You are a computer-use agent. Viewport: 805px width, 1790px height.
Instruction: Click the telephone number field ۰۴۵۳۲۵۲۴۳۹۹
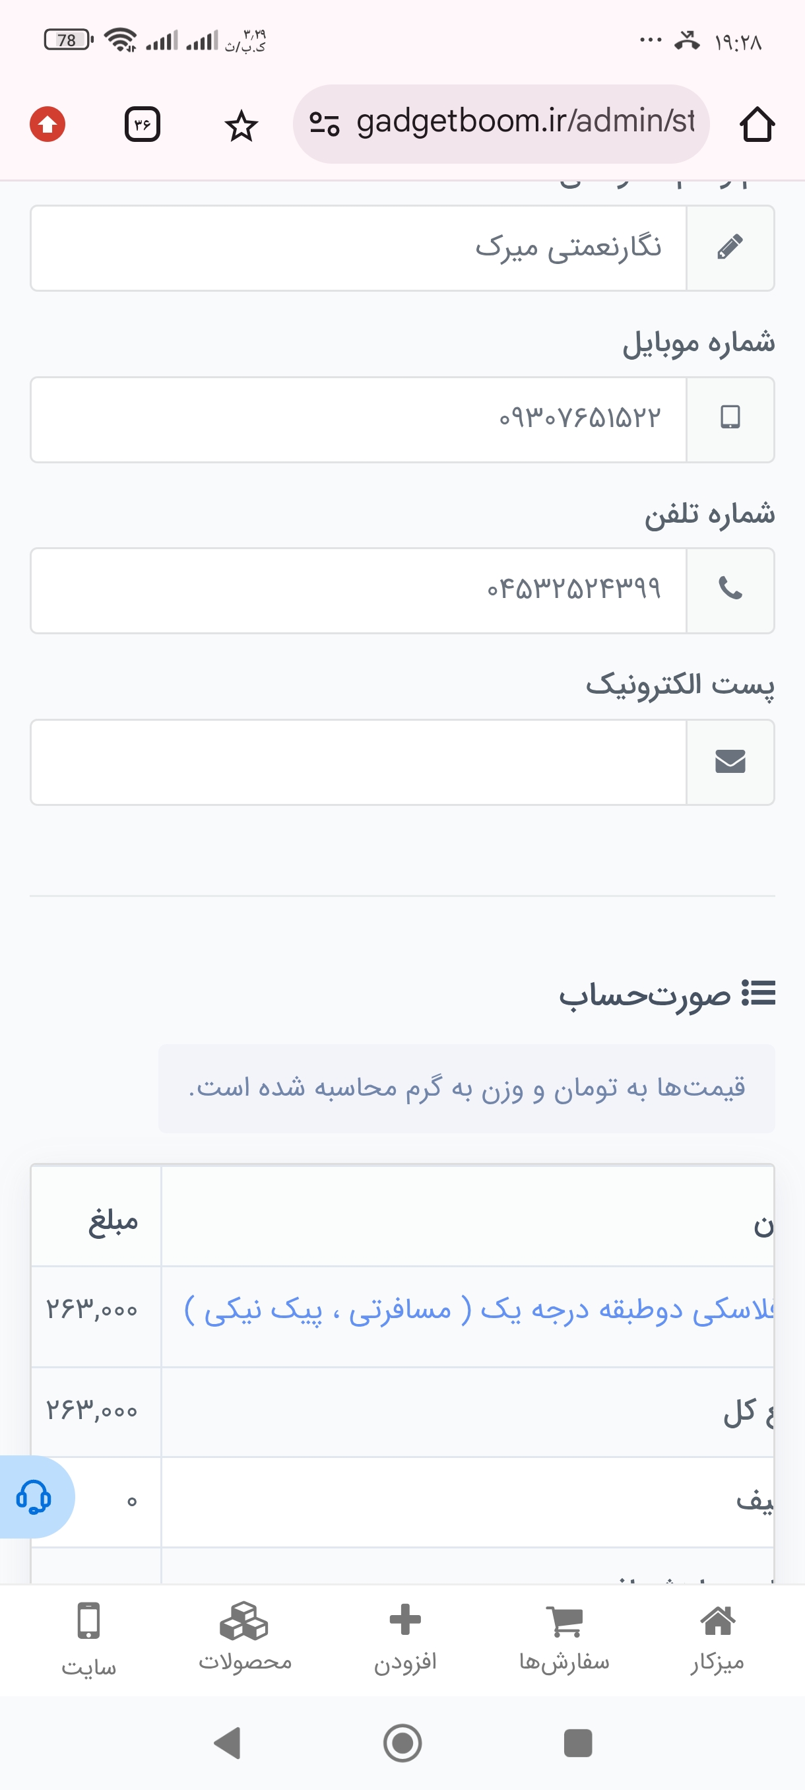(x=358, y=590)
